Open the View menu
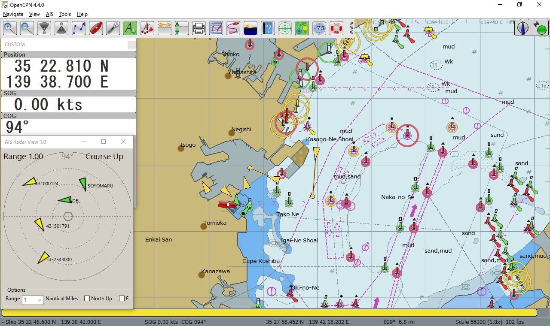Image resolution: width=550 pixels, height=326 pixels. coord(34,14)
